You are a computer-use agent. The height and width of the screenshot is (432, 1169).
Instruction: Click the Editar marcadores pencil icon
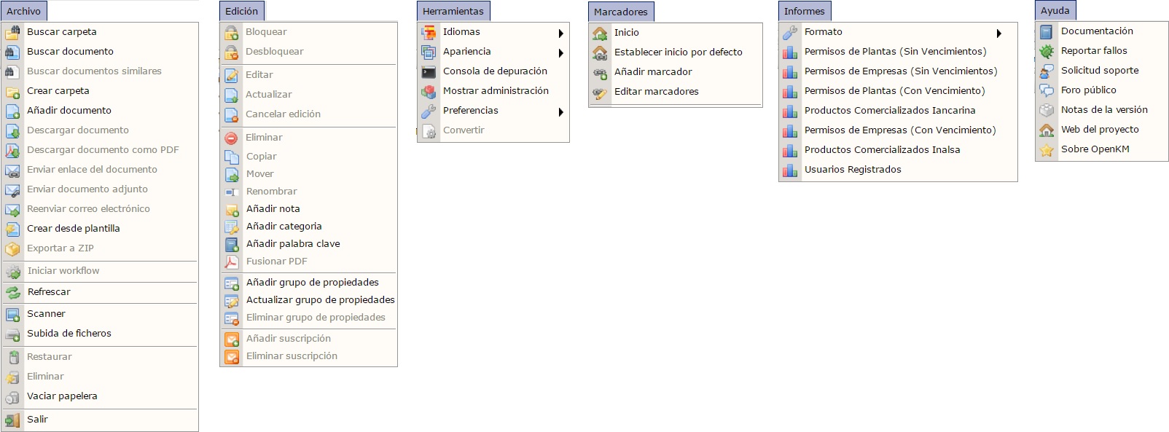(x=600, y=92)
